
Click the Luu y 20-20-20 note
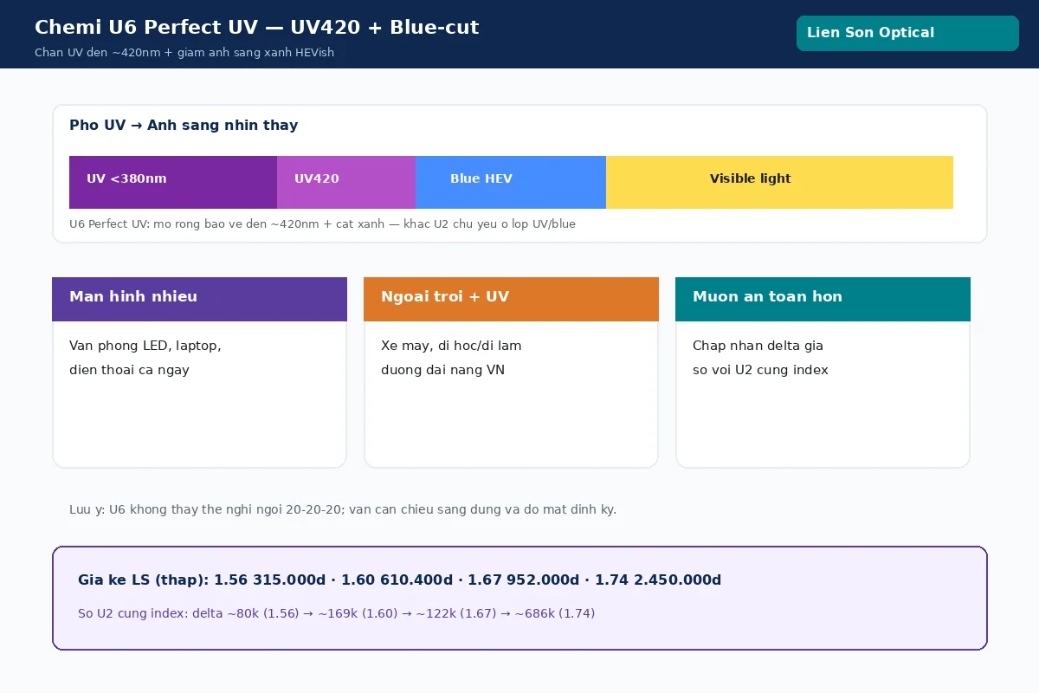(343, 509)
